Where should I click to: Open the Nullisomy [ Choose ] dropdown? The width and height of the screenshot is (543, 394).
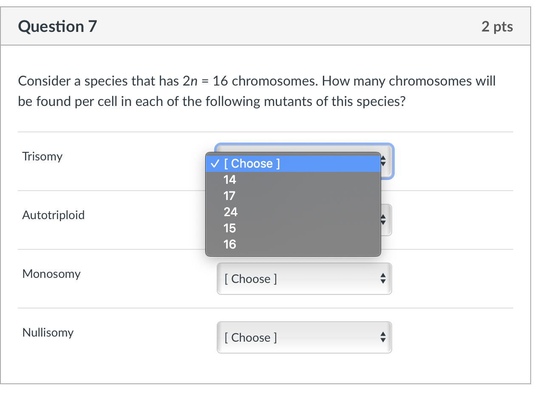[x=297, y=337]
